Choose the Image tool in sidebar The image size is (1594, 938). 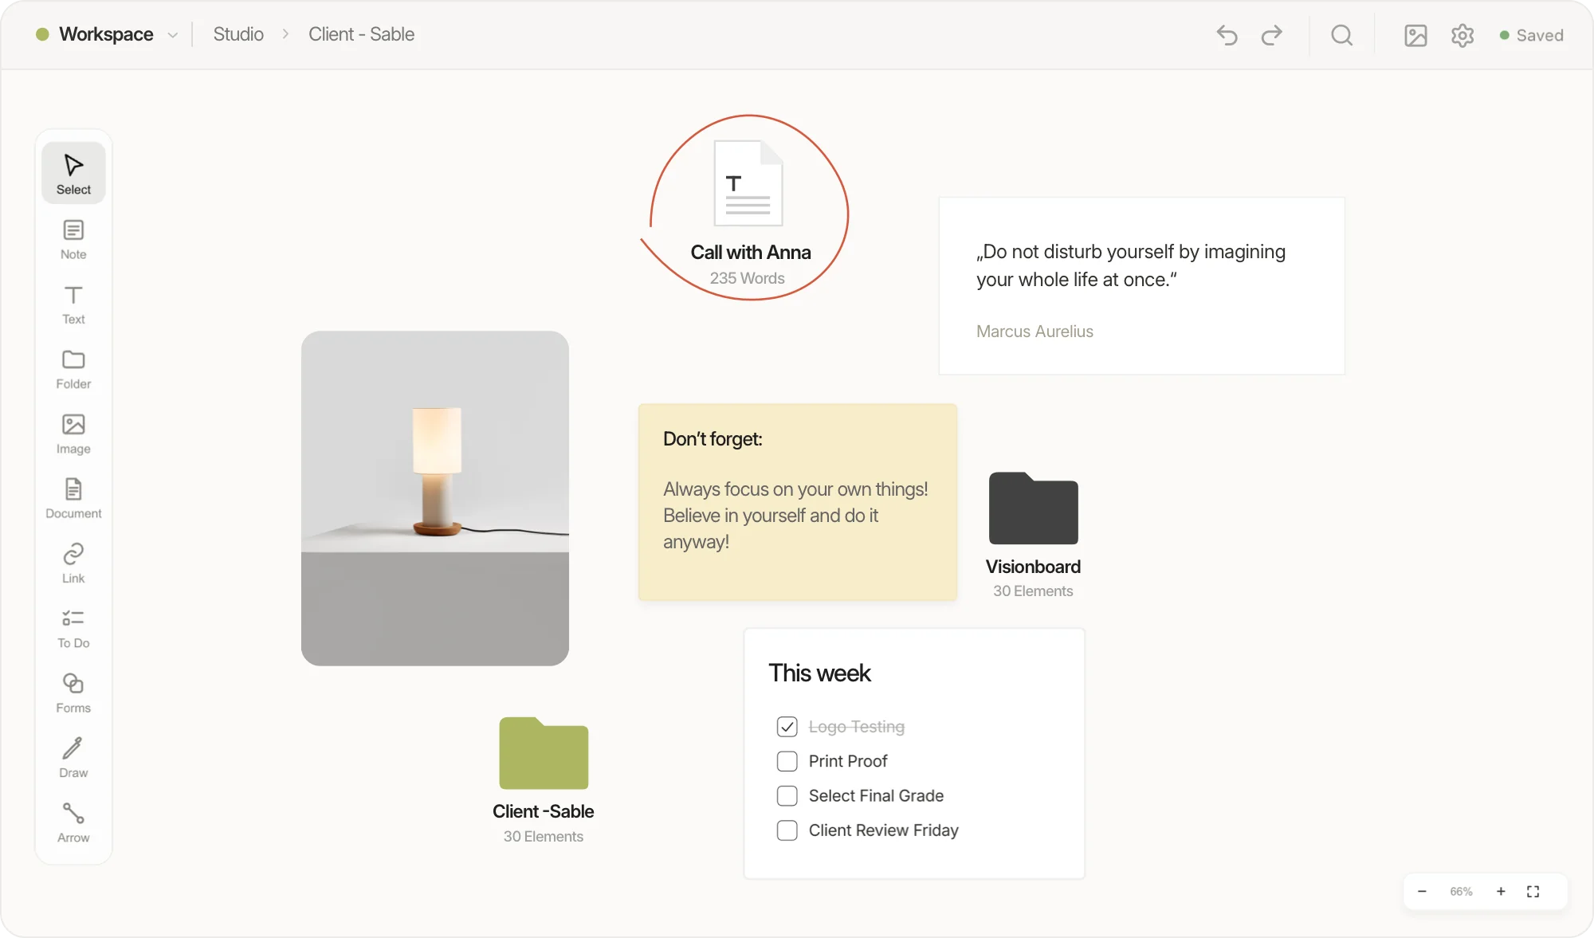[x=73, y=434]
